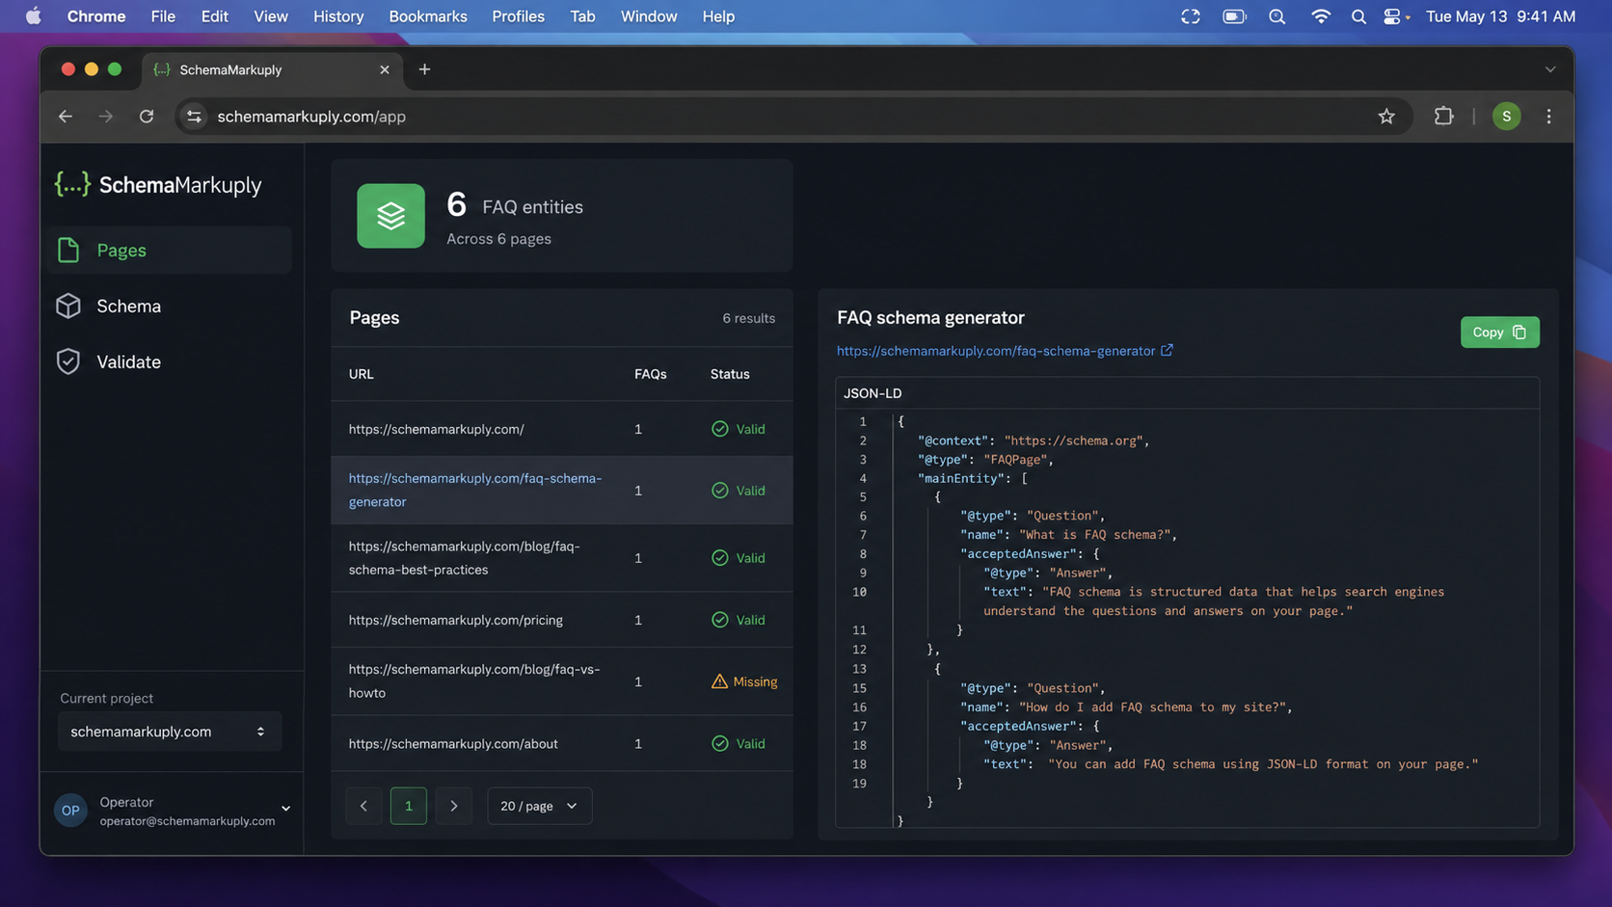The width and height of the screenshot is (1612, 907).
Task: Select the SchemaMarkuply browser tab
Action: coord(274,69)
